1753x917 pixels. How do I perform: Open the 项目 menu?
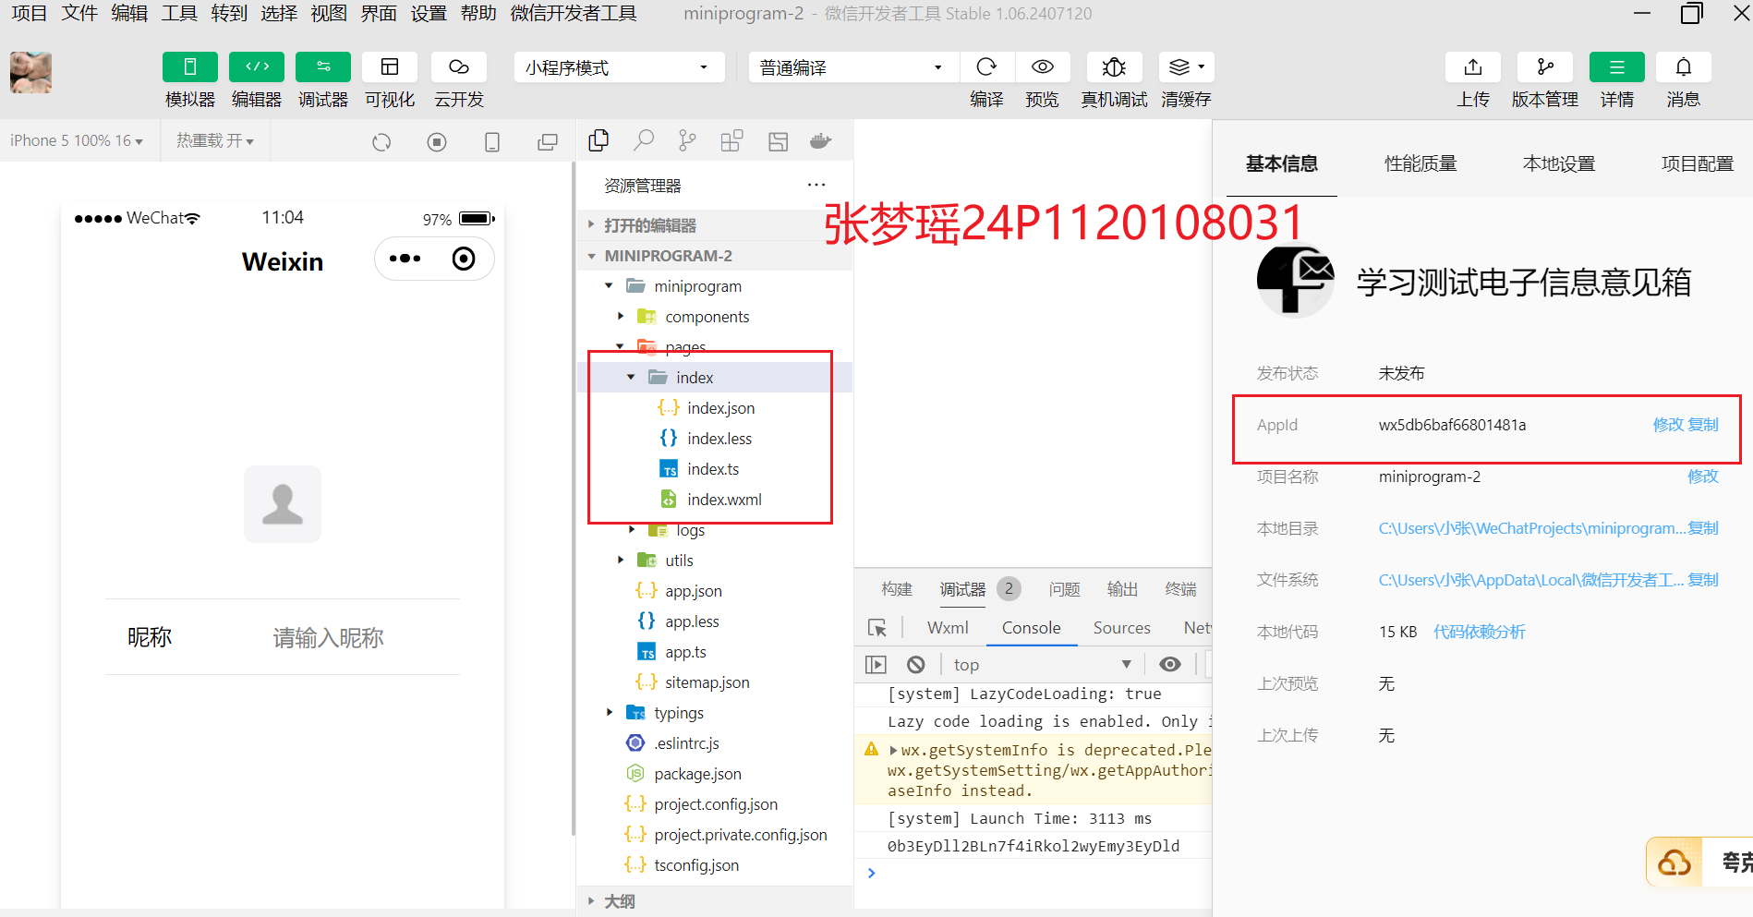(x=29, y=14)
